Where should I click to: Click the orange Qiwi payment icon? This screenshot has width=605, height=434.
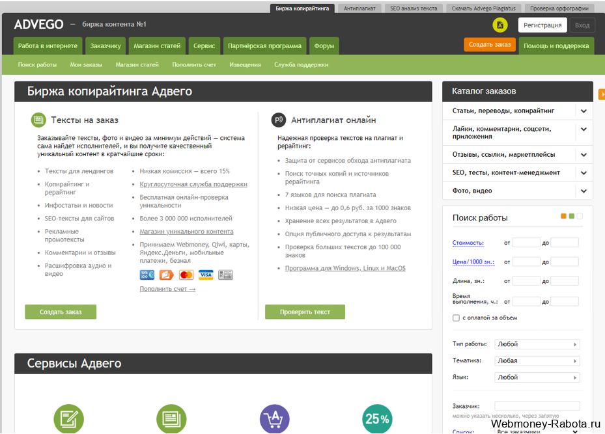pos(166,275)
